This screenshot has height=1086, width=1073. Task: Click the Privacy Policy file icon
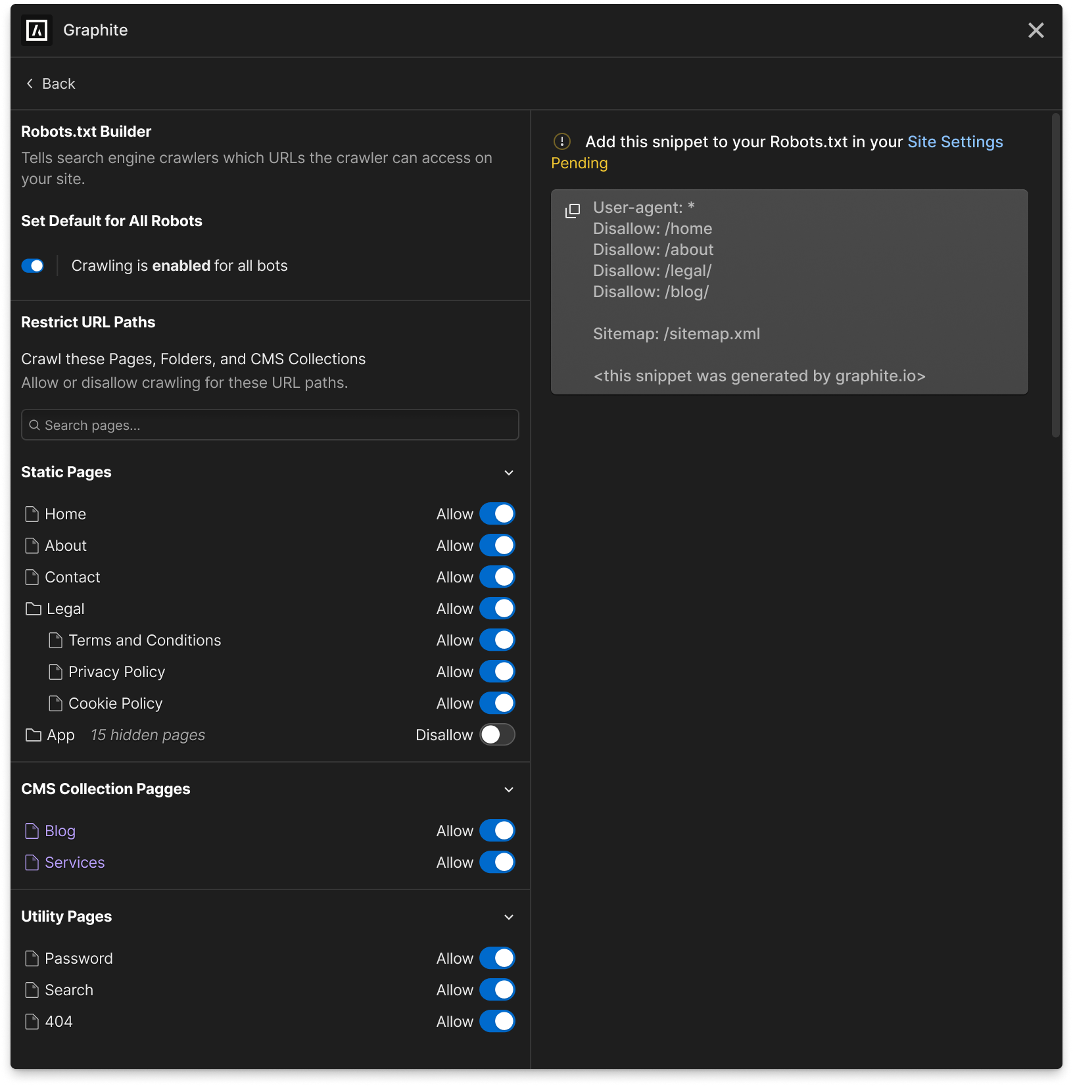pos(56,672)
